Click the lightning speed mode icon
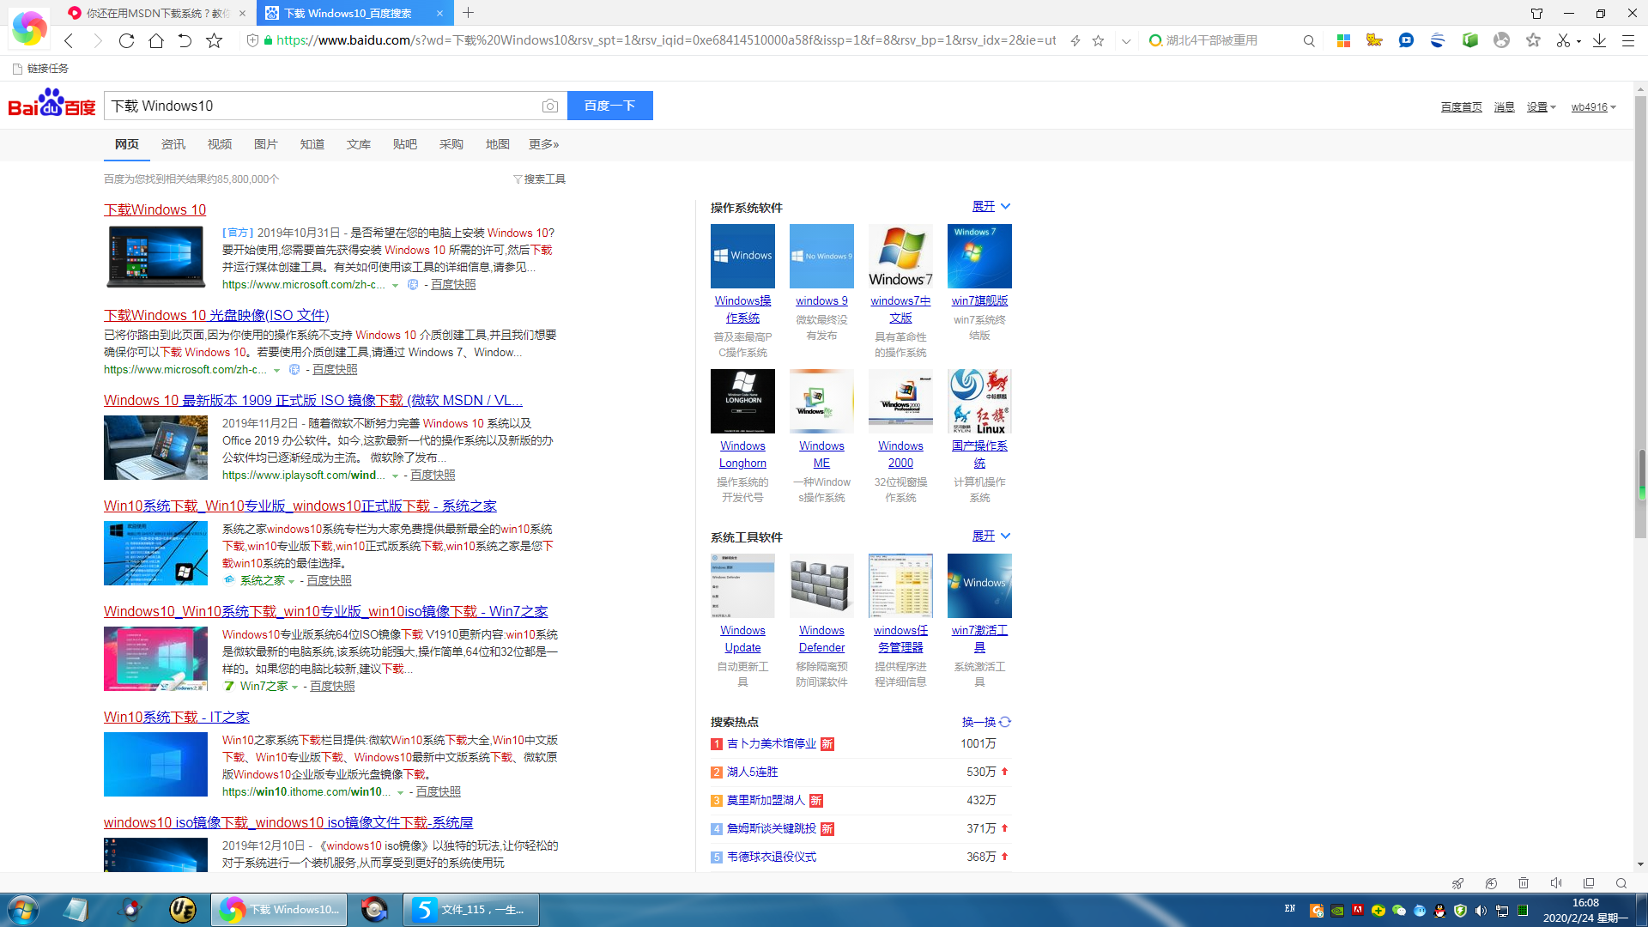The image size is (1648, 927). 1075,40
